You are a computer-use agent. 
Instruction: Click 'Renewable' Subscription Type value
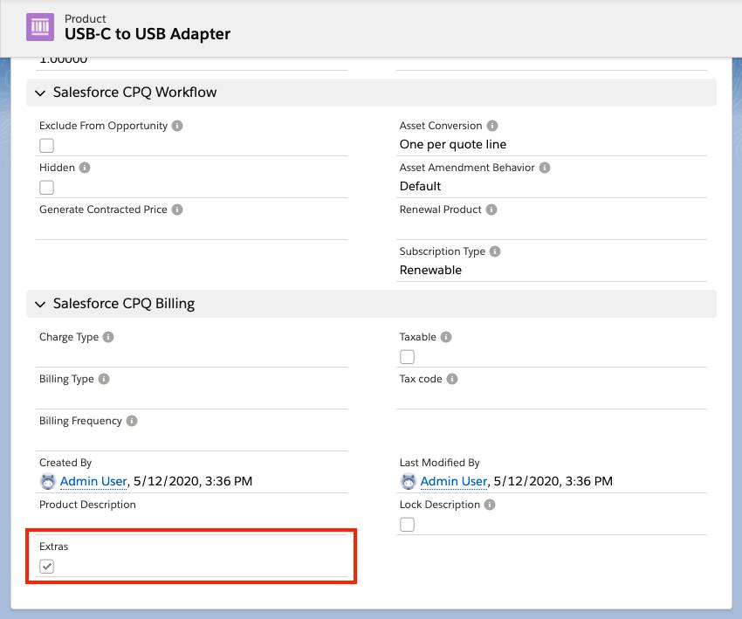pyautogui.click(x=430, y=271)
